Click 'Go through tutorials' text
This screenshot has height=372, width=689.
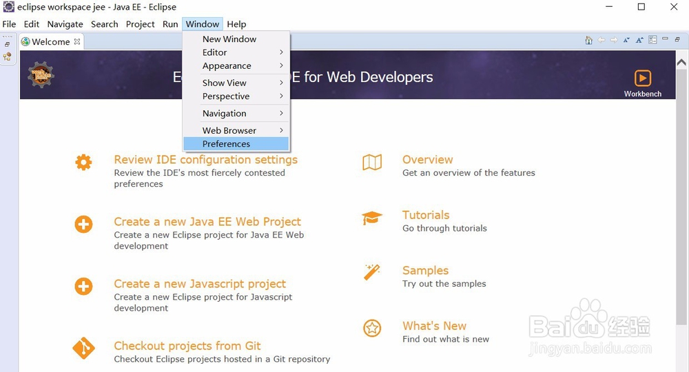(444, 228)
